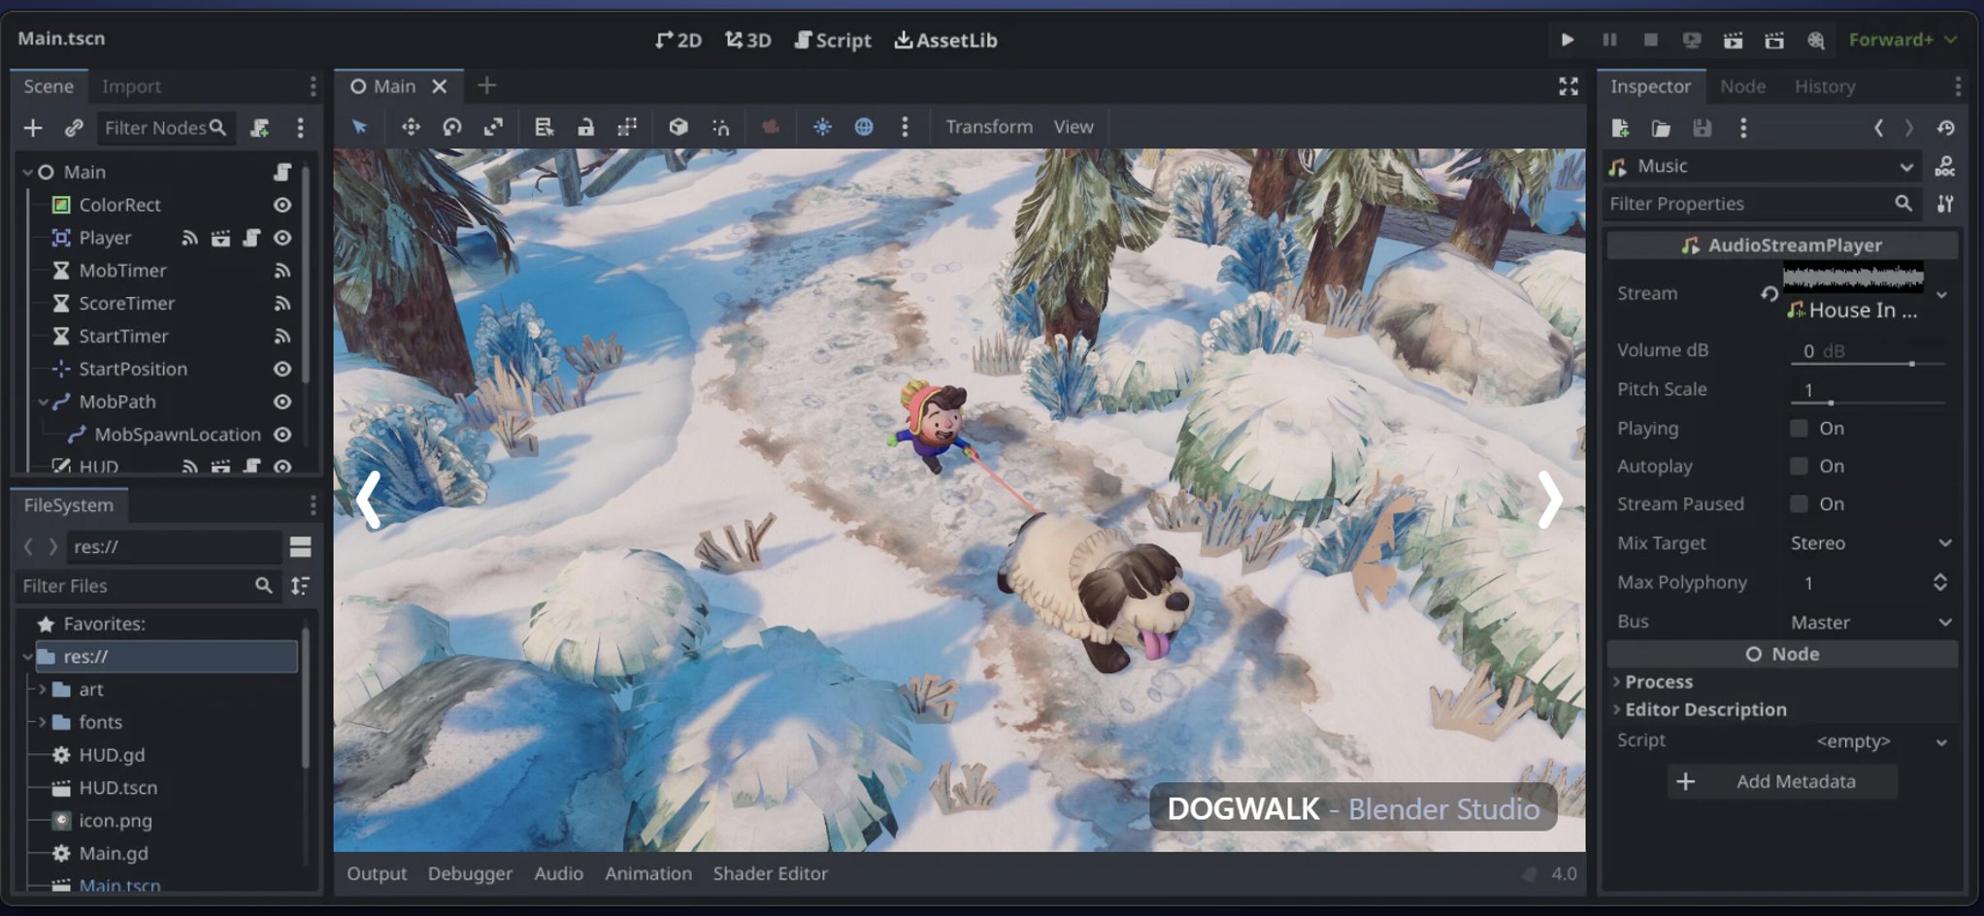Expand the Process section in Inspector

click(x=1658, y=682)
